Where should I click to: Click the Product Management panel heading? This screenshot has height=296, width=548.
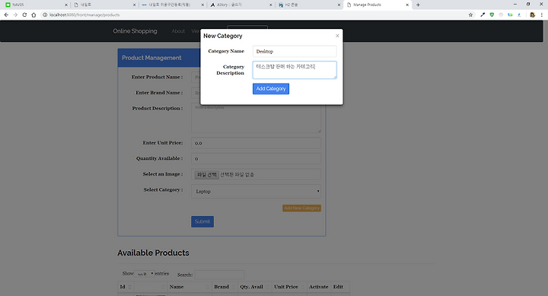(151, 58)
